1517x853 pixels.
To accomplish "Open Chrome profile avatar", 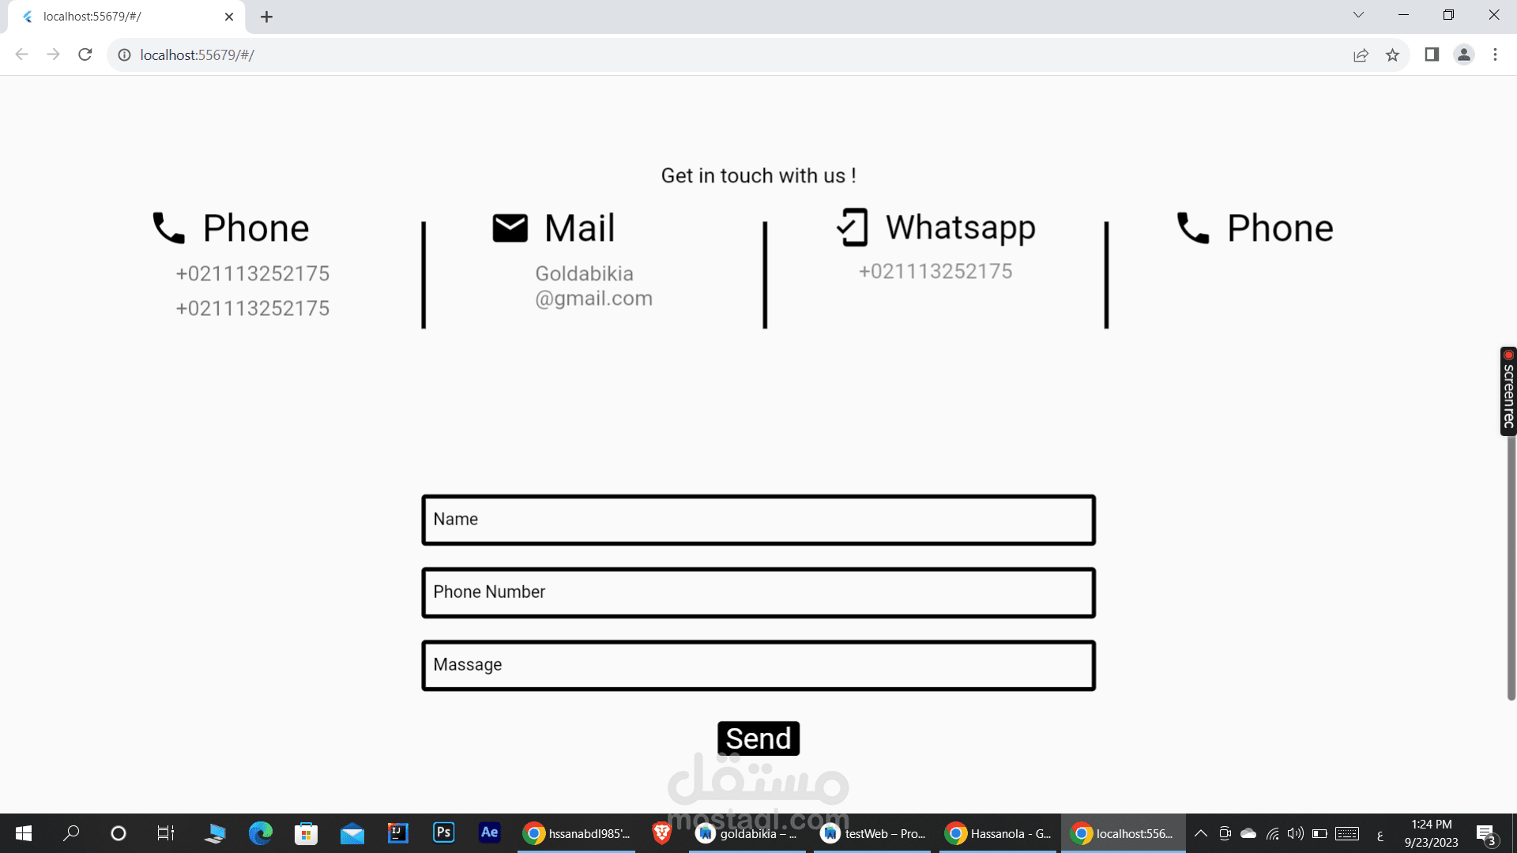I will pos(1463,54).
